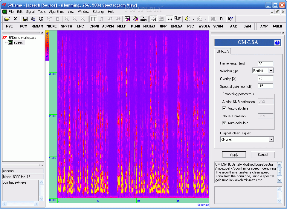Click the horizontal fit-width arrows icon
The height and width of the screenshot is (209, 287).
tap(170, 19)
